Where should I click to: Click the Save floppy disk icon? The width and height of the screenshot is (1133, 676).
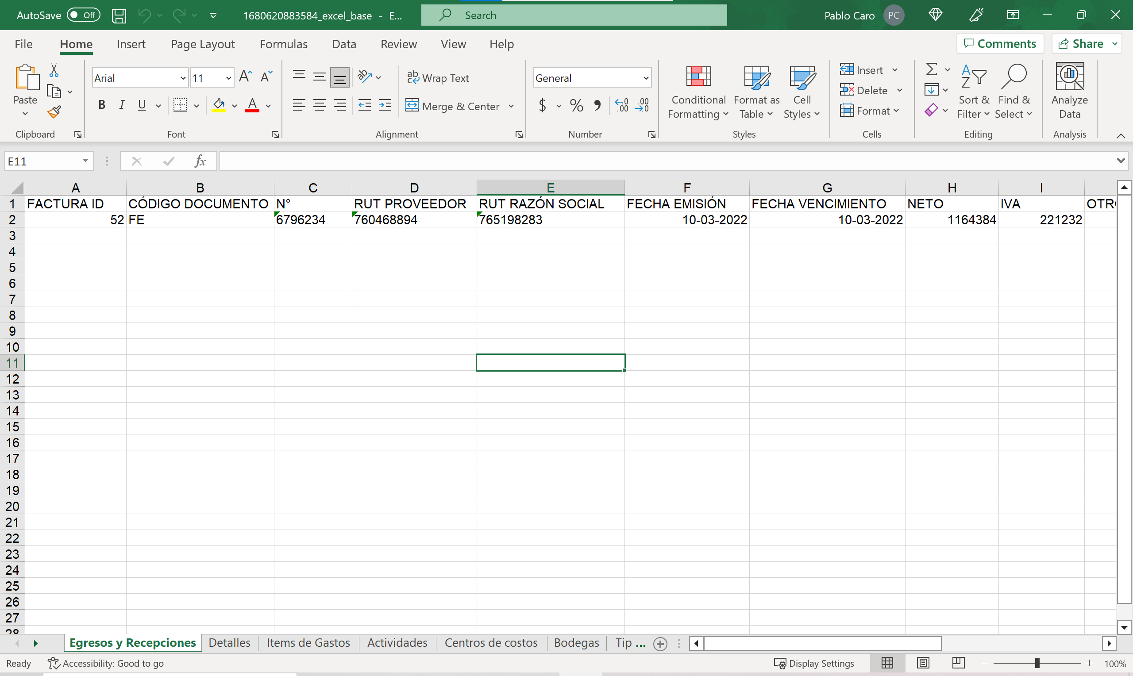tap(119, 15)
